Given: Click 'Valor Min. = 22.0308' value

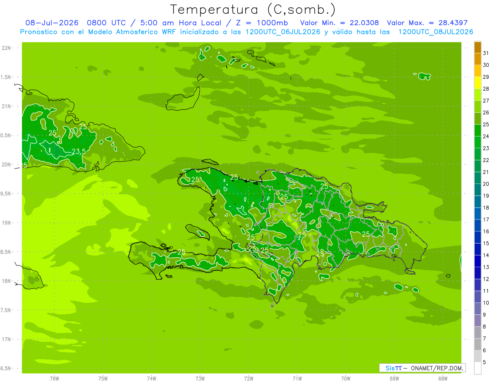Looking at the screenshot, I should [340, 23].
